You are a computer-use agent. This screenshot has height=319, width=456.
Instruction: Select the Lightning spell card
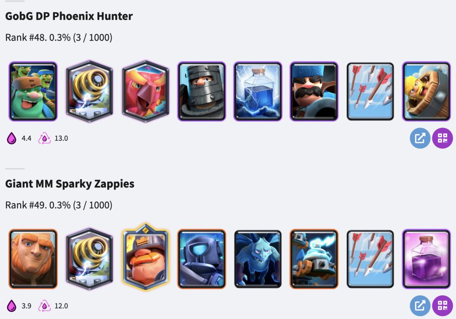[258, 91]
